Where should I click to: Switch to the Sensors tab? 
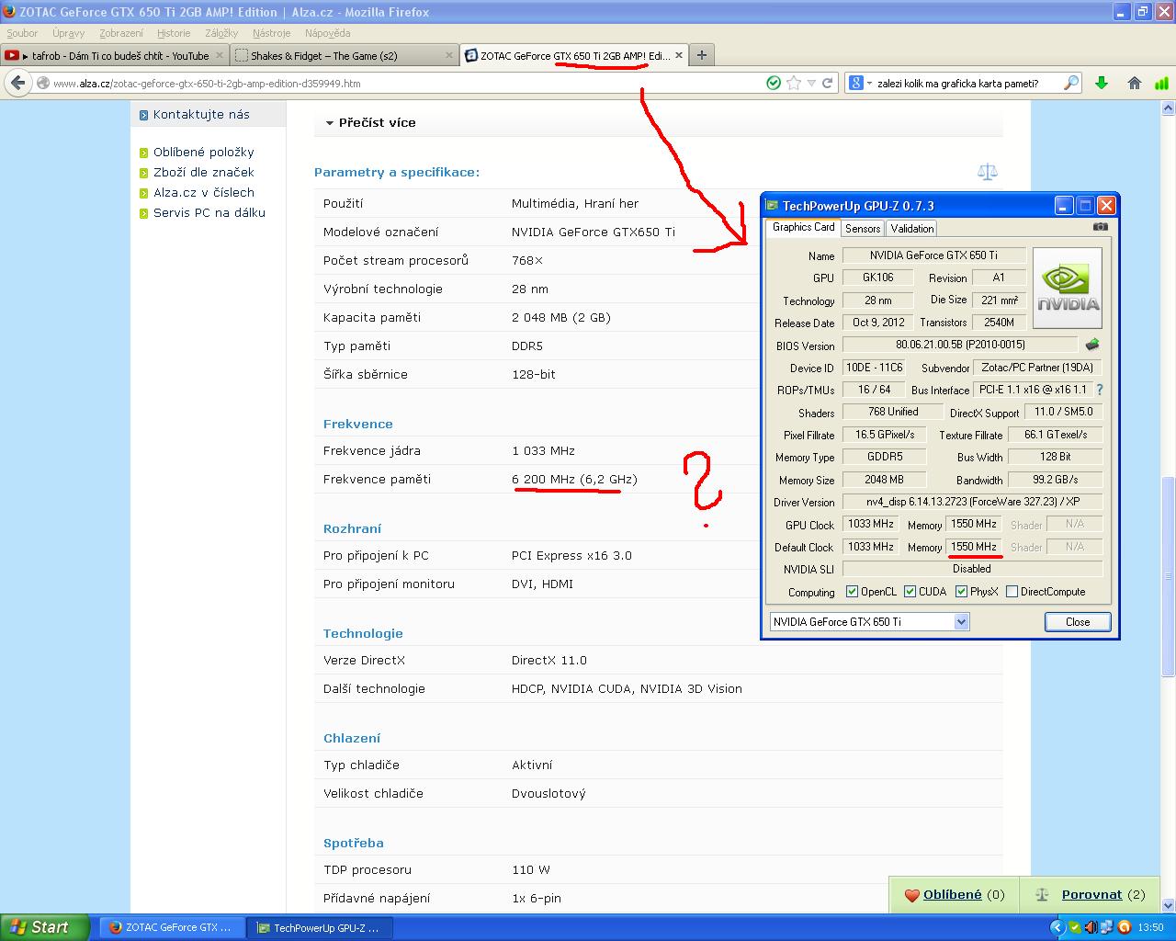point(863,229)
